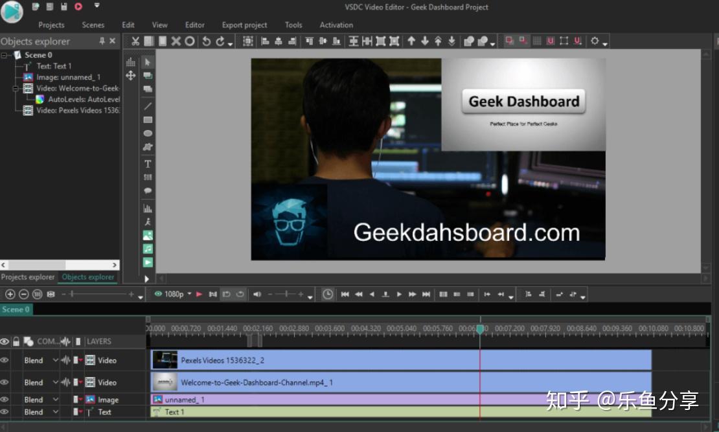Jump to start with skip-back control
The image size is (719, 432).
345,295
